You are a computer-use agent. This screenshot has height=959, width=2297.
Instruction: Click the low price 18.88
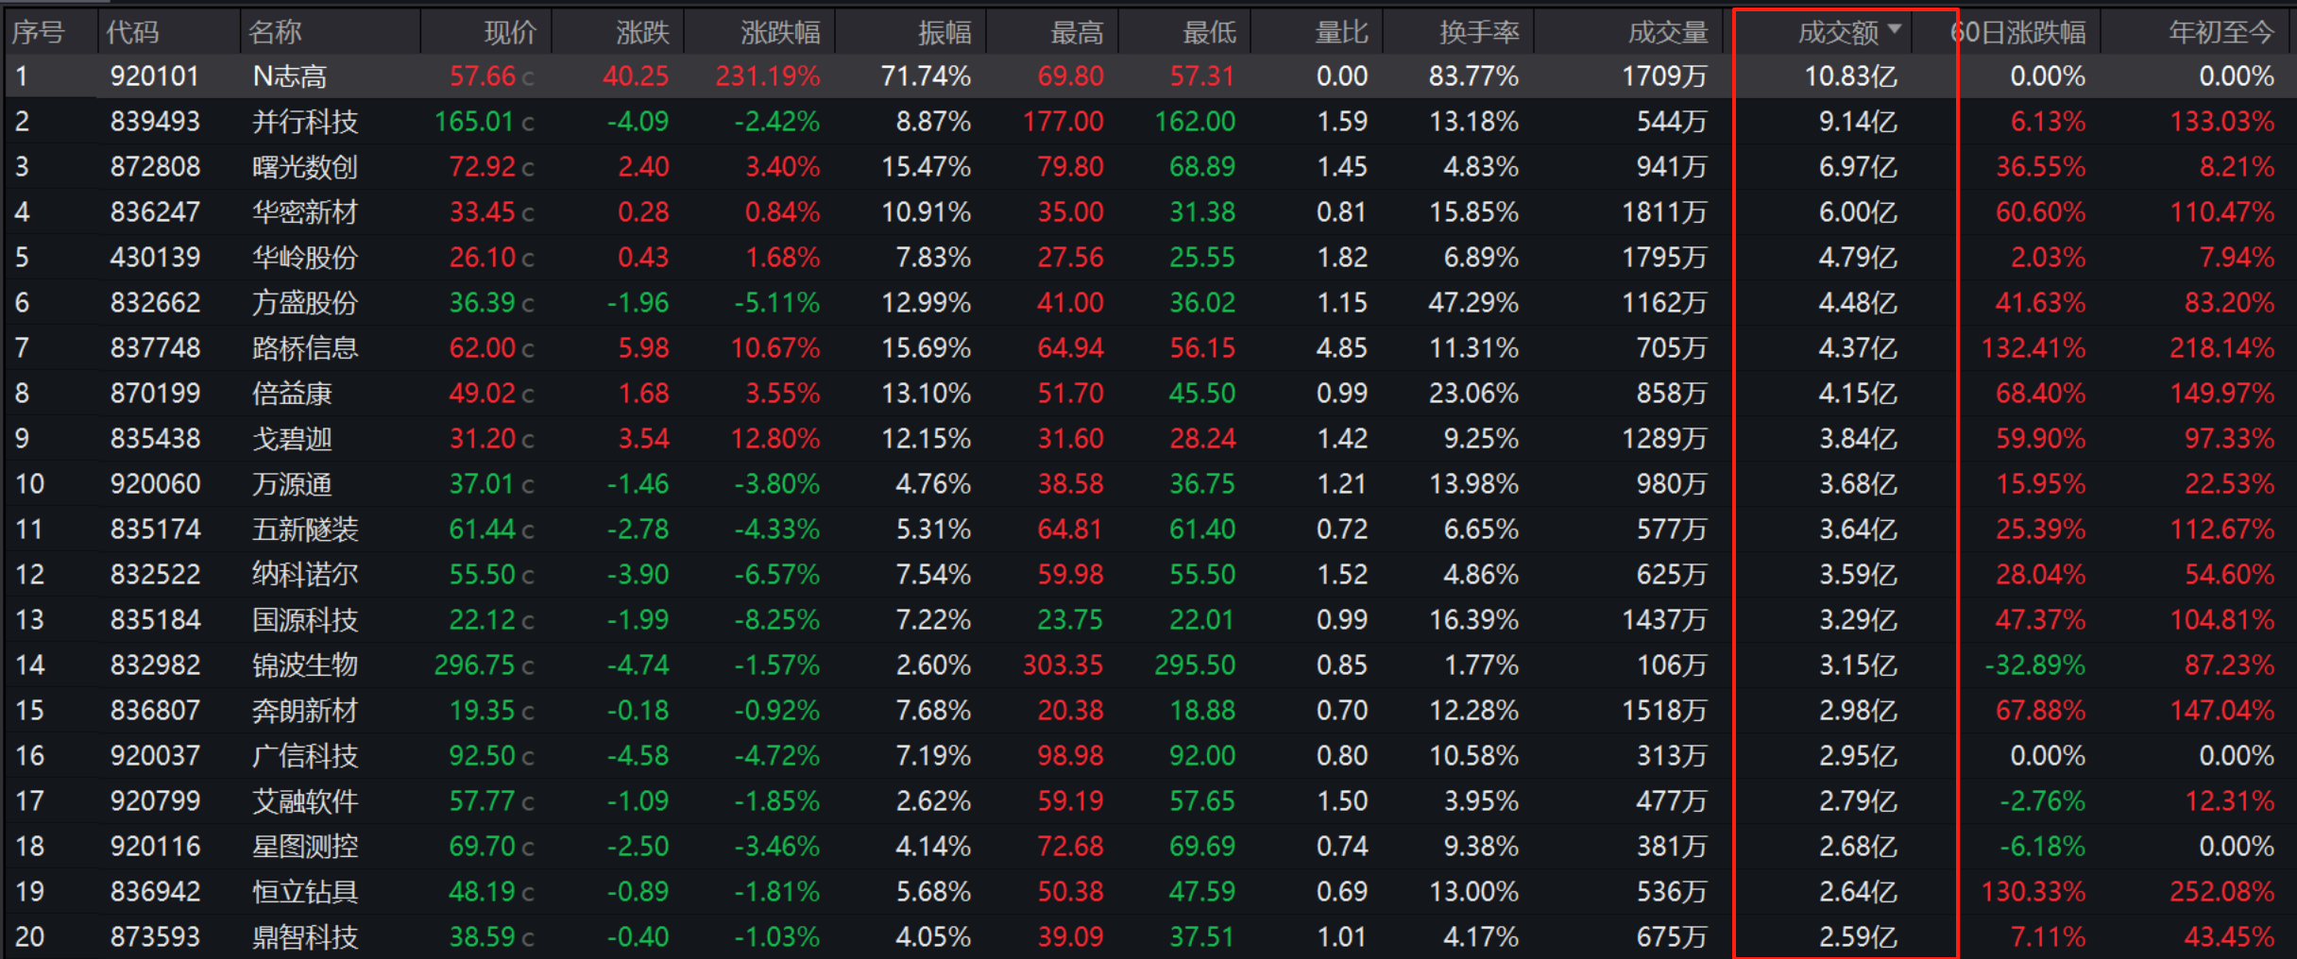point(1202,711)
